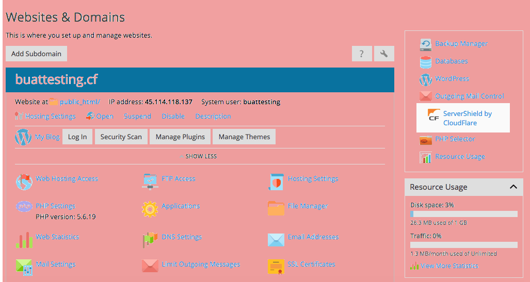Viewport: 530px width, 282px height.
Task: Click the Security Scan button
Action: point(121,137)
